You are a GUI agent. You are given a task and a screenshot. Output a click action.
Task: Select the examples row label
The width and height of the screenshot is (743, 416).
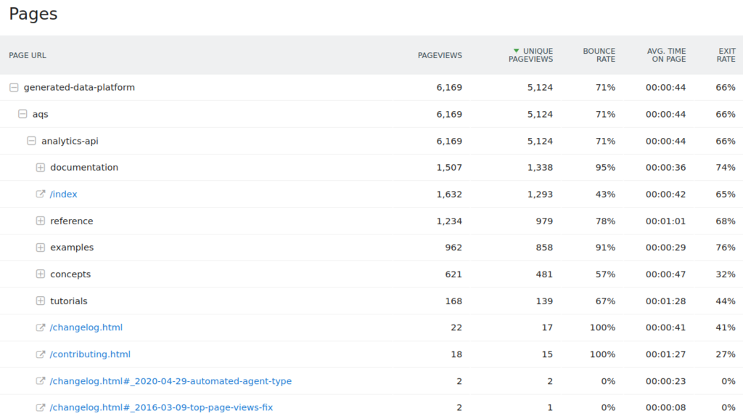tap(72, 248)
